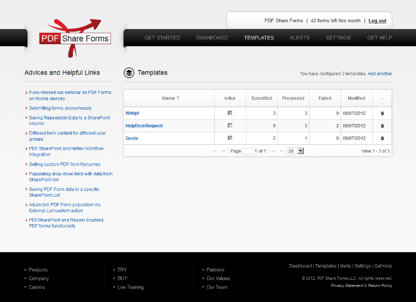Open Submitting forms anonymously link
The height and width of the screenshot is (302, 416).
coord(60,108)
